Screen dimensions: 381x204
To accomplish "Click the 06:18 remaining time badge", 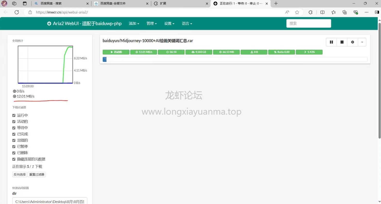I will coord(171,52).
